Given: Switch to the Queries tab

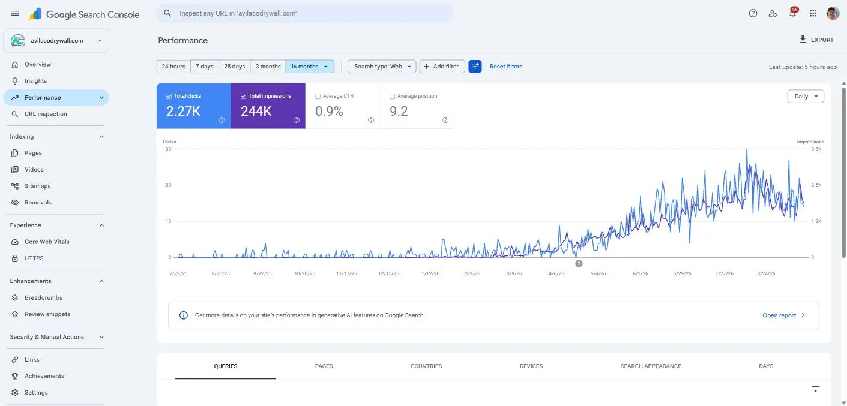Looking at the screenshot, I should (226, 366).
